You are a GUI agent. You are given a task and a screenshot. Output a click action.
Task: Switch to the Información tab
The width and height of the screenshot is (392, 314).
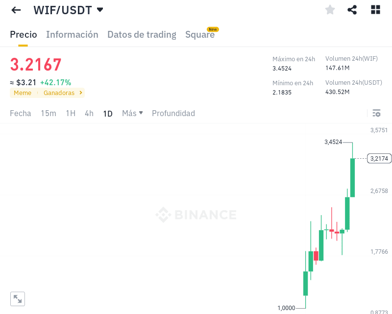pyautogui.click(x=72, y=34)
